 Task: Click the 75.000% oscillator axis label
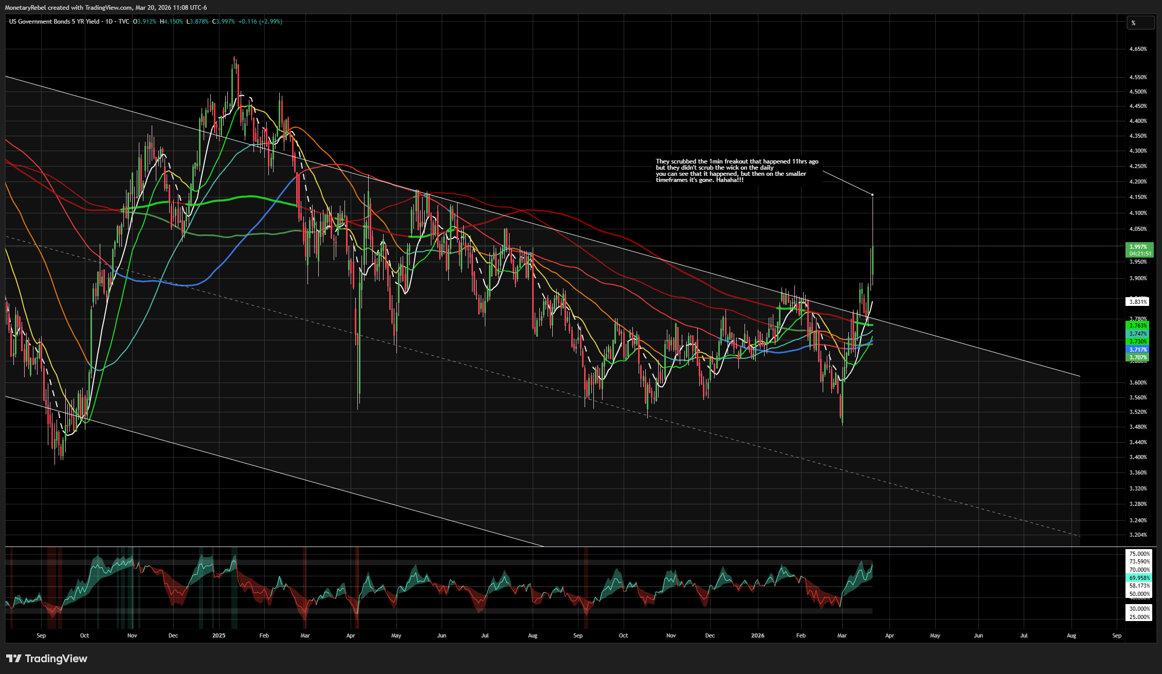(x=1139, y=554)
